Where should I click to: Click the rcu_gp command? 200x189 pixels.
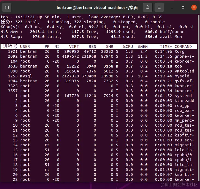point(182,106)
